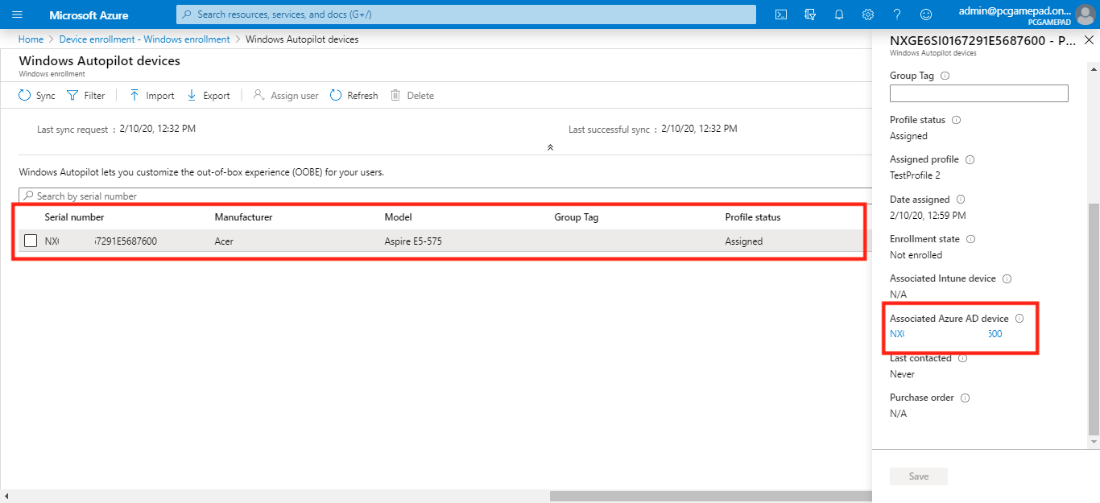Click Assign user in toolbar
1100x503 pixels.
286,96
